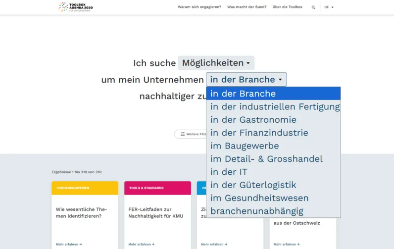Viewport: 394px width, 249px height.
Task: Pick 'im Baugewerbe' option
Action: [x=245, y=146]
